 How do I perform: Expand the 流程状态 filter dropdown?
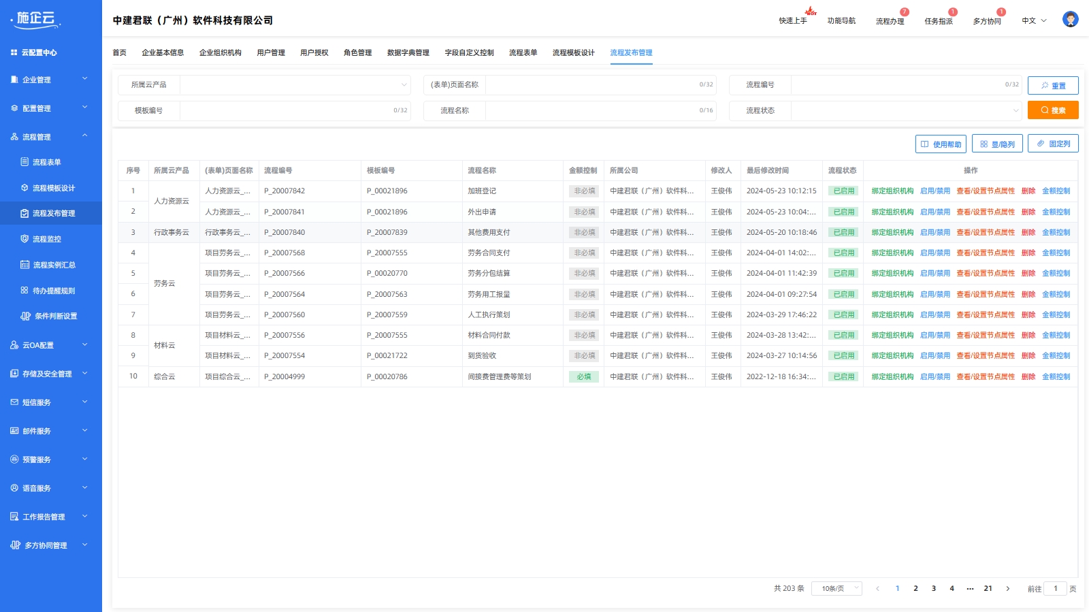(906, 110)
